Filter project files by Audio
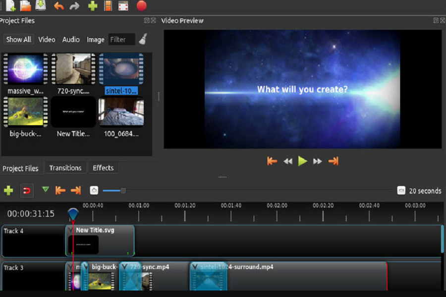 pos(71,40)
